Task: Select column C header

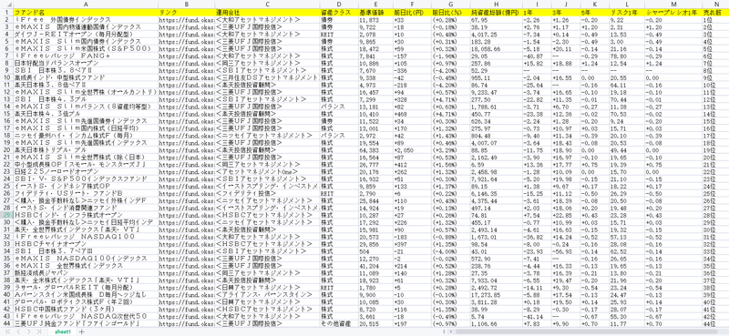Action: [x=267, y=4]
